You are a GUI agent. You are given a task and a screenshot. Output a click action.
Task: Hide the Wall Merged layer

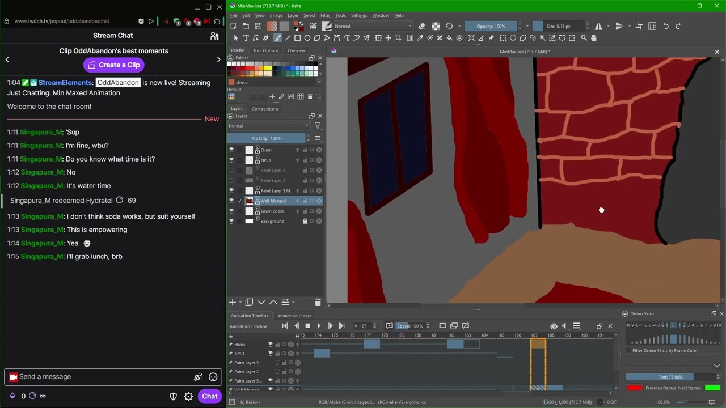click(231, 201)
